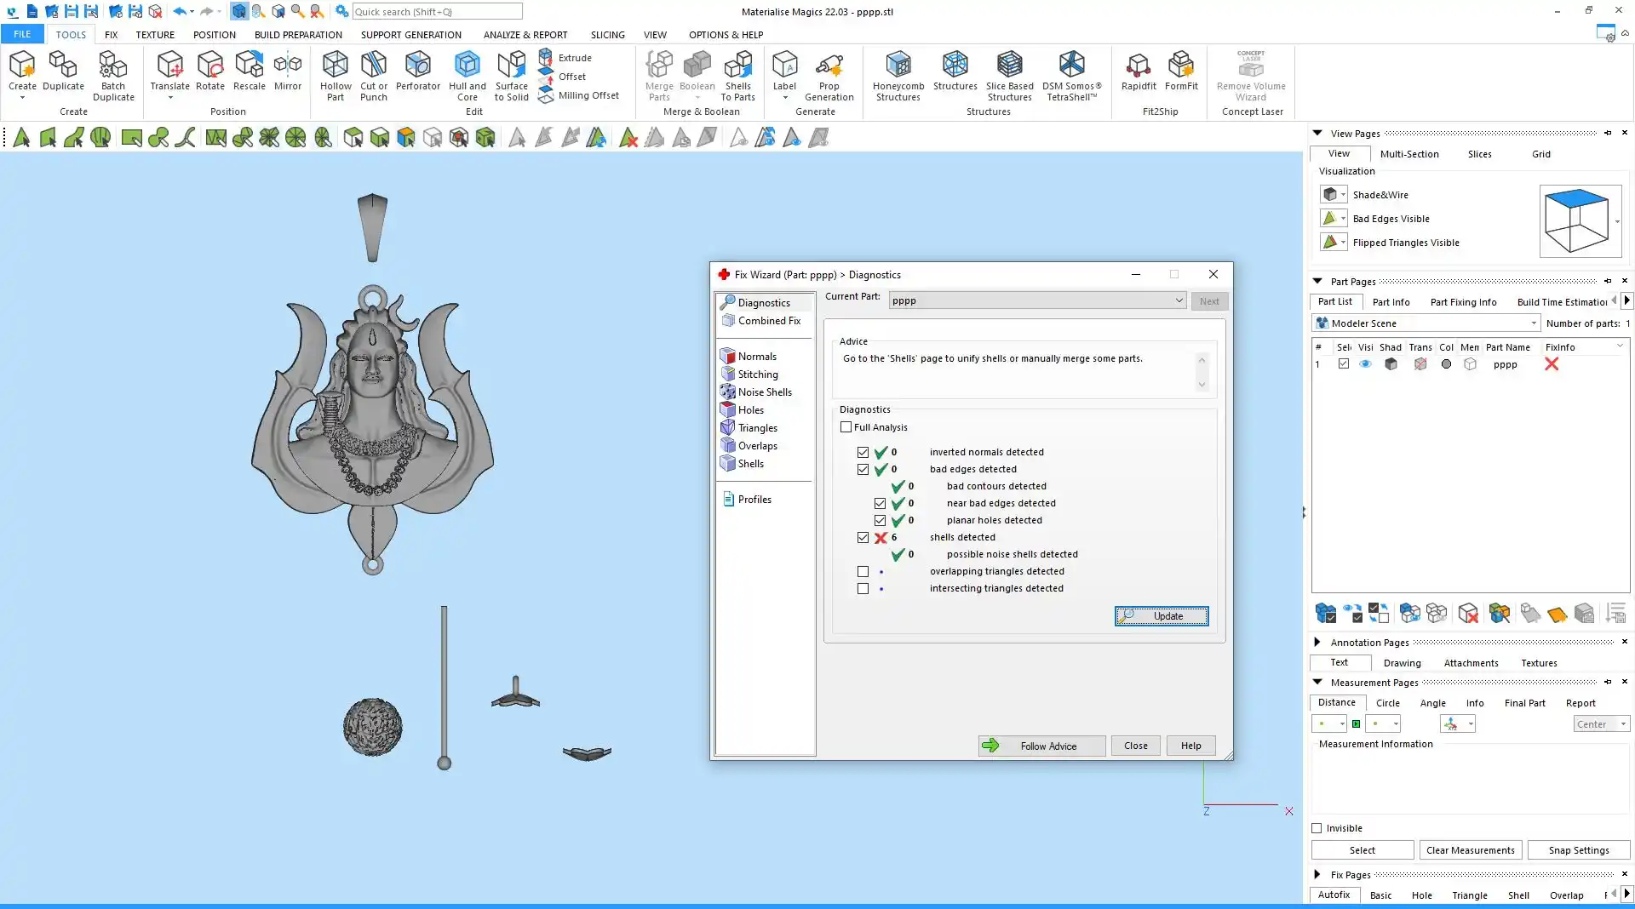1635x909 pixels.
Task: Click in the Quick search field
Action: pos(437,12)
